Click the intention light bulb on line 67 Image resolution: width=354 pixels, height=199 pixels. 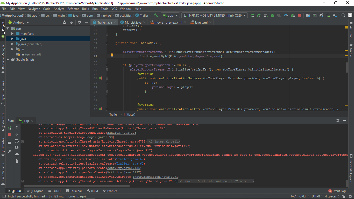pyautogui.click(x=112, y=55)
